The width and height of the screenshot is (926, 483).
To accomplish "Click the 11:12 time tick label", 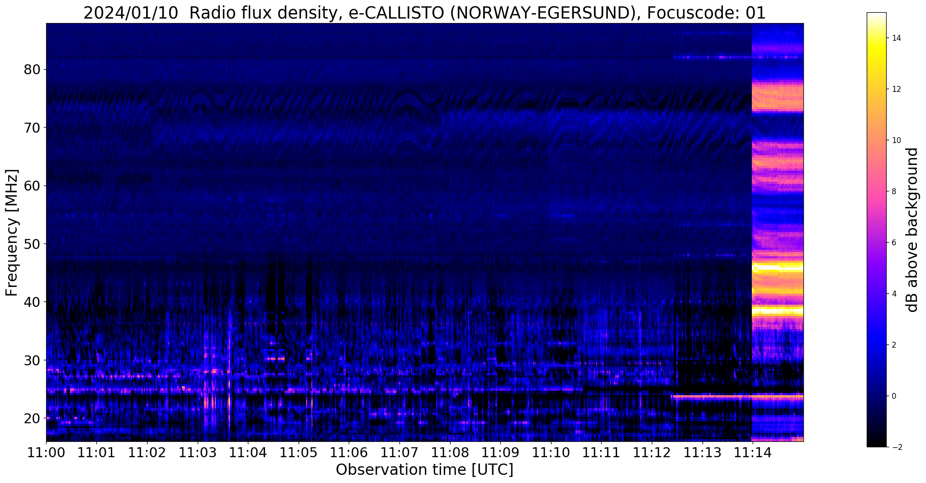I will point(651,452).
